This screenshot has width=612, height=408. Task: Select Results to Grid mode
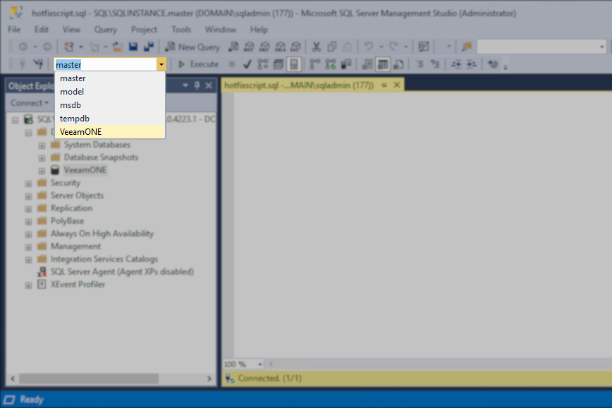click(383, 64)
